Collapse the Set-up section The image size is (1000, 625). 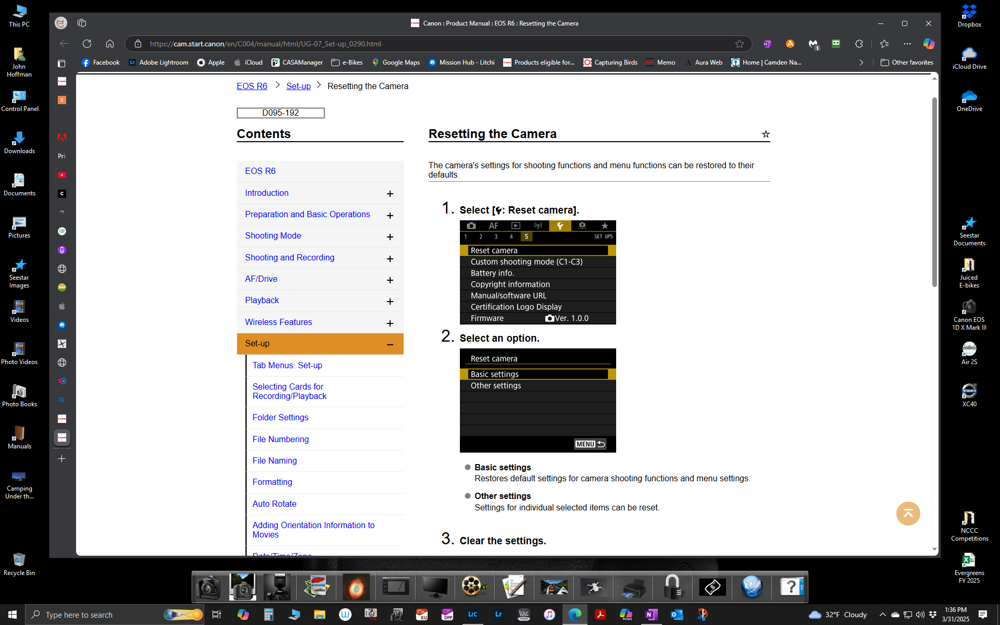pyautogui.click(x=390, y=344)
